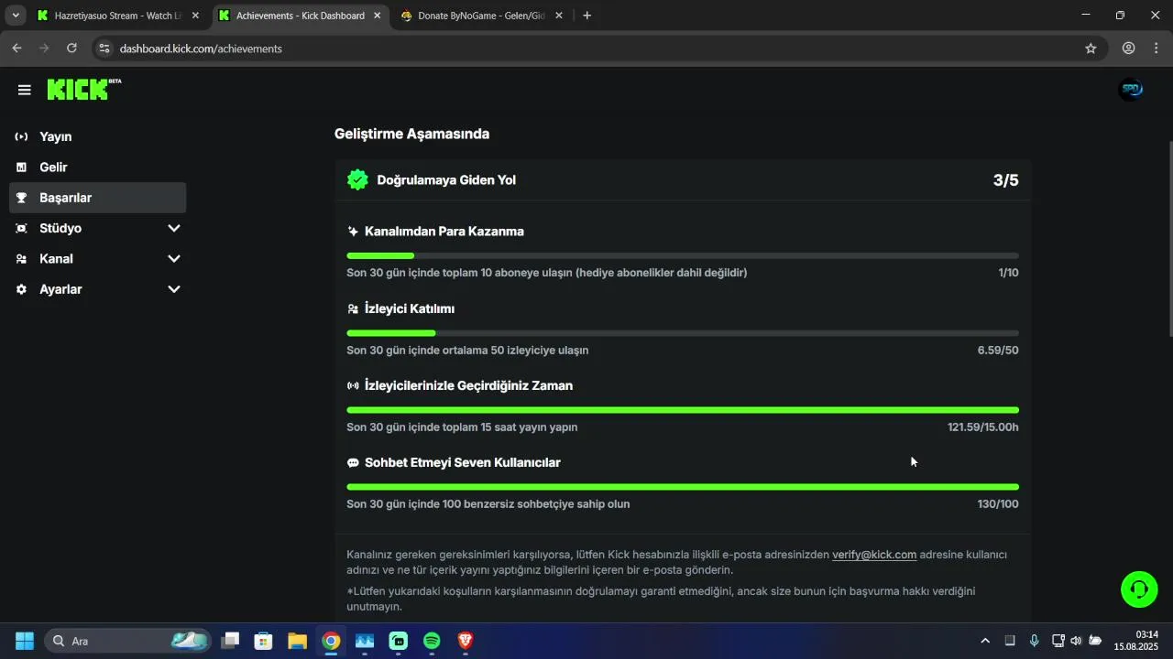
Task: Click the Stüdyo icon in sidebar
Action: pos(21,228)
